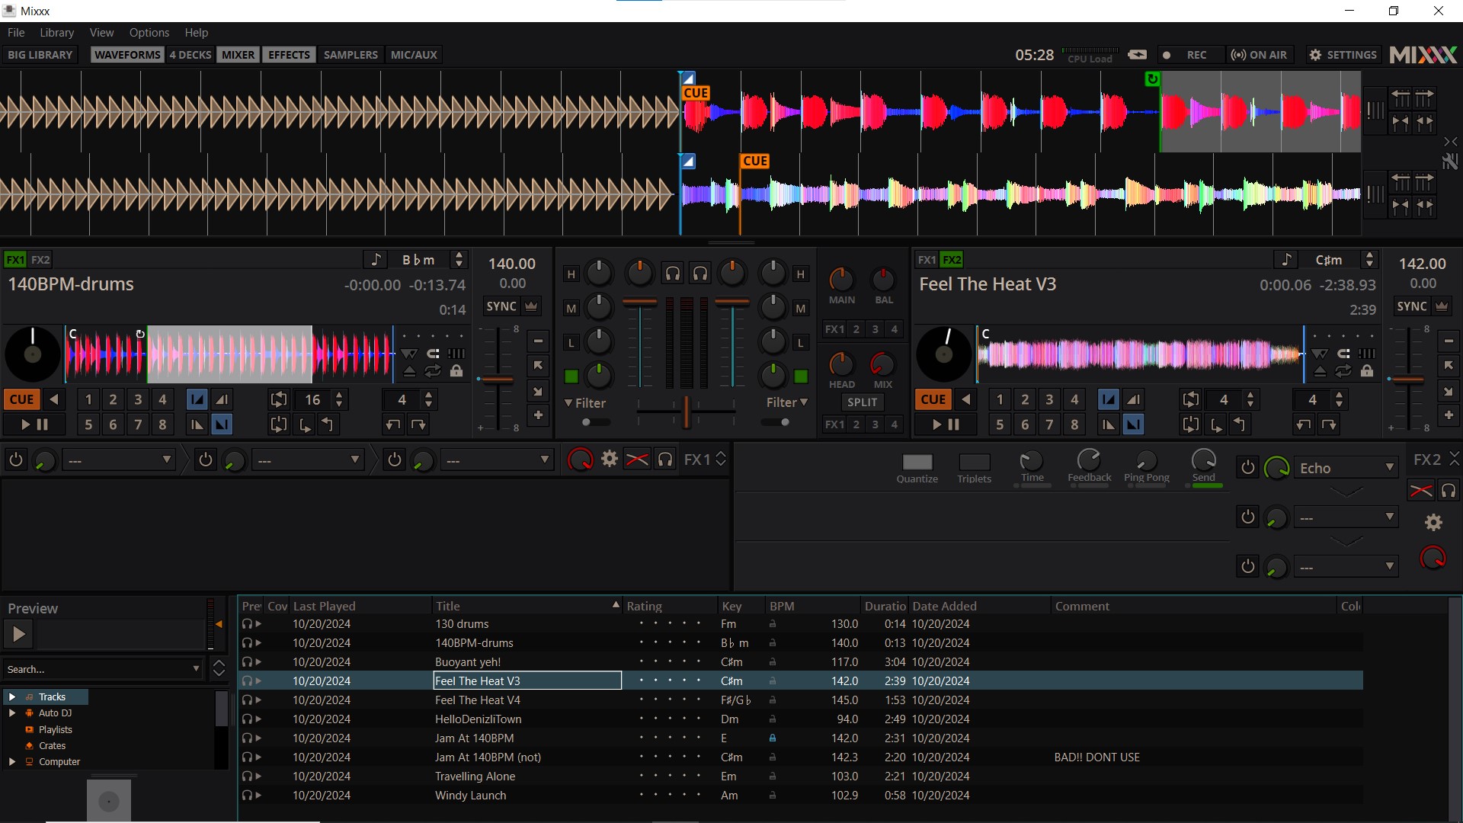
Task: Expand the Tracks tree item
Action: click(x=11, y=697)
